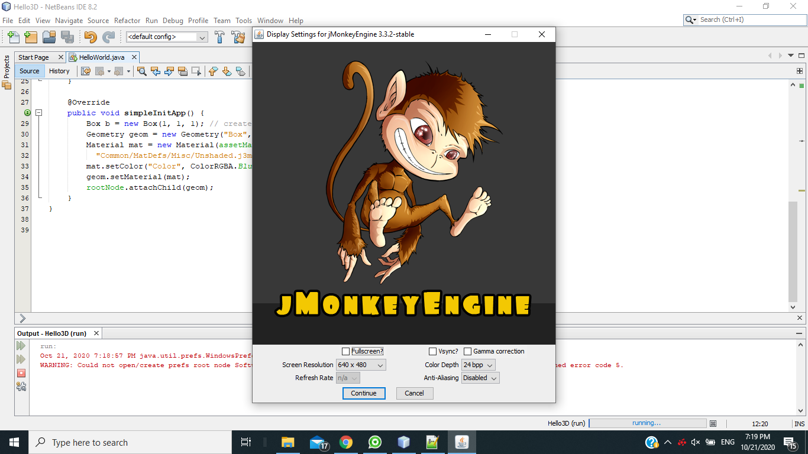
Task: Click the editor vertical scrollbar thumb
Action: pos(793,251)
